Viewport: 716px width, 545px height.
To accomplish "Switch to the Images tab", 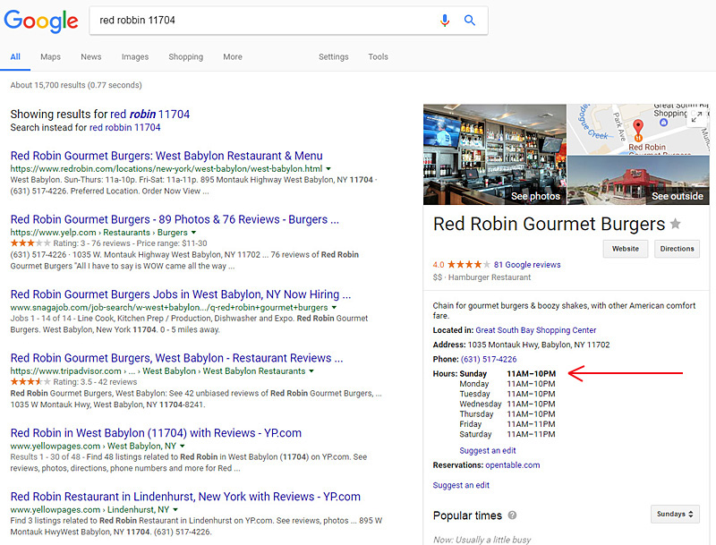I will pos(135,56).
